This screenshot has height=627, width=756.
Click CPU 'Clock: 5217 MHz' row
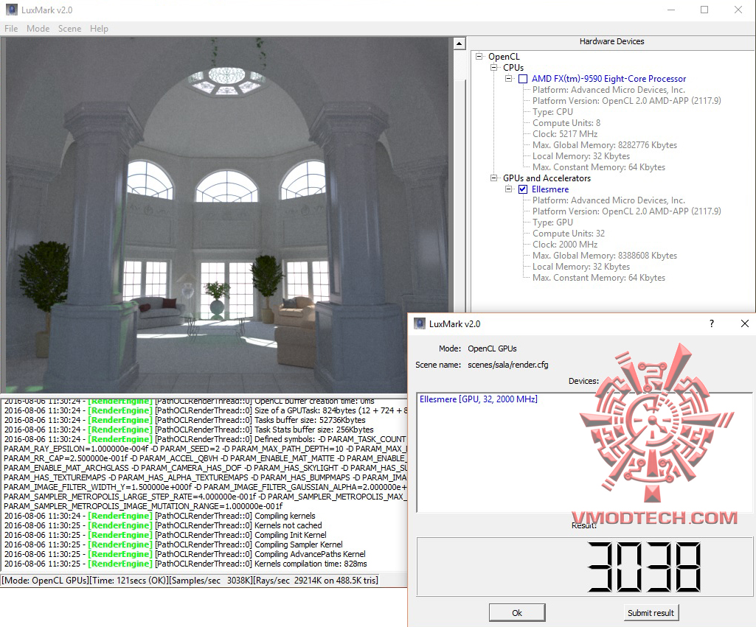point(564,134)
